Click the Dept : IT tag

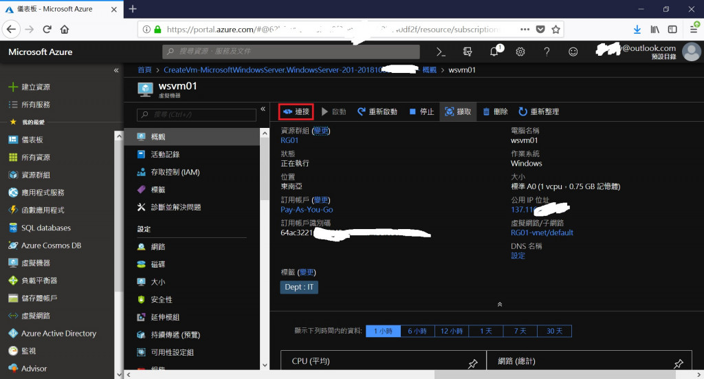[x=299, y=287]
